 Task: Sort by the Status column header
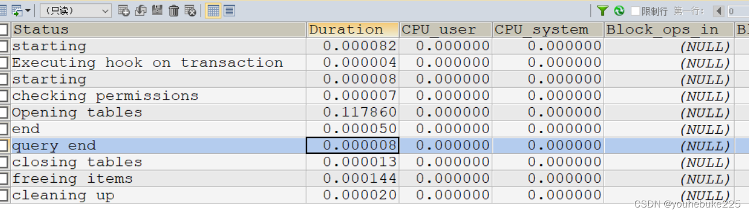click(x=159, y=29)
